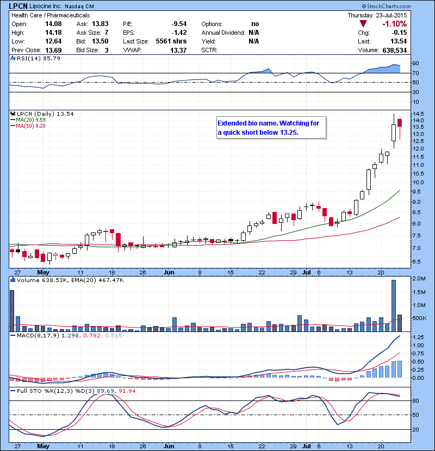The width and height of the screenshot is (435, 451).
Task: Click the Volume value 638,534
Action: [395, 50]
